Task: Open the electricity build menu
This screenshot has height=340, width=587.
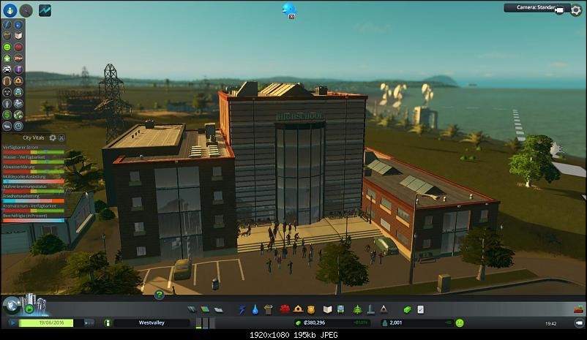Action: click(242, 309)
